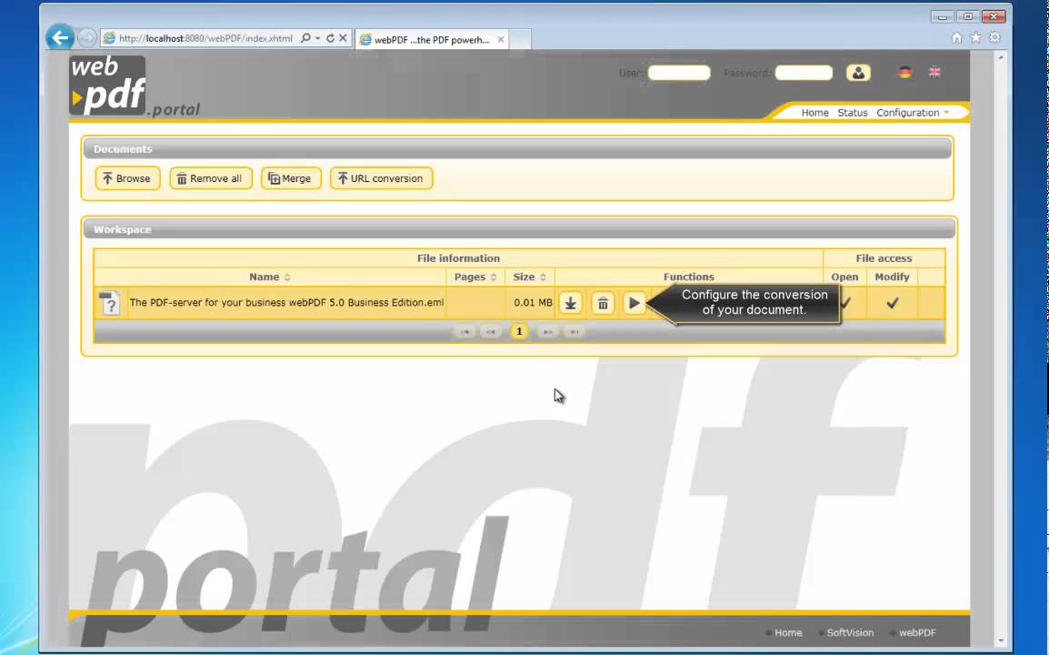Close the webPDF browser tab

coord(501,39)
